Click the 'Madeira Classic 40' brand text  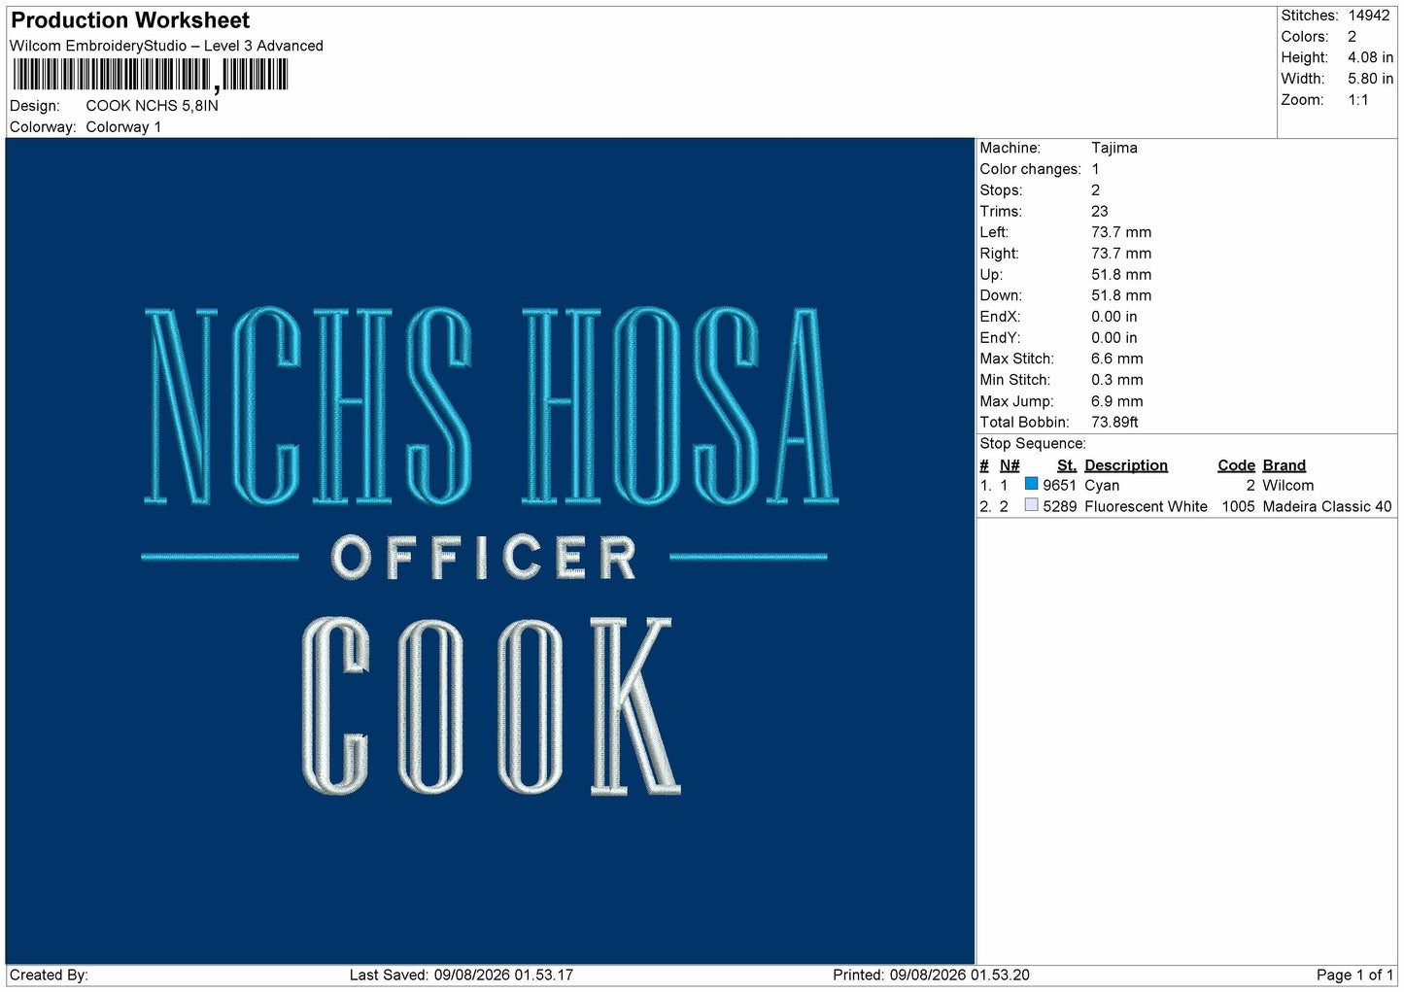1326,507
